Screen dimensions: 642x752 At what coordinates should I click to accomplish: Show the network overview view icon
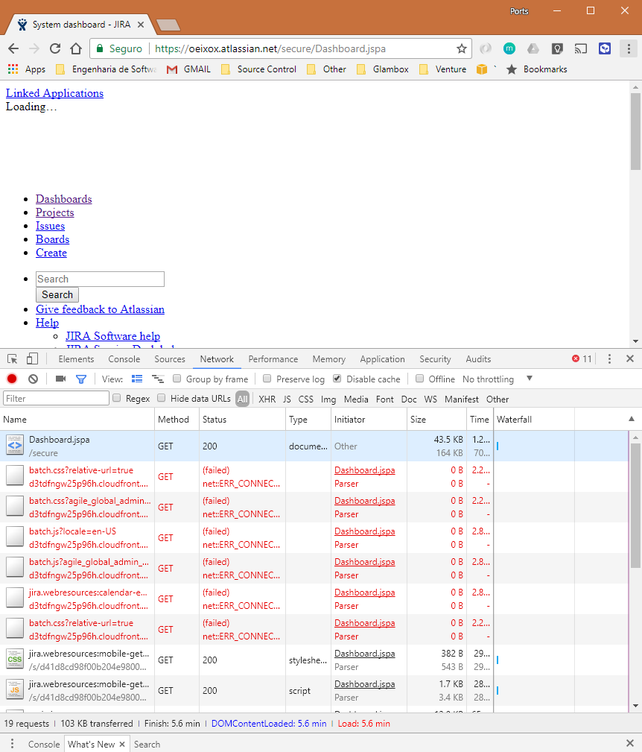pyautogui.click(x=158, y=379)
